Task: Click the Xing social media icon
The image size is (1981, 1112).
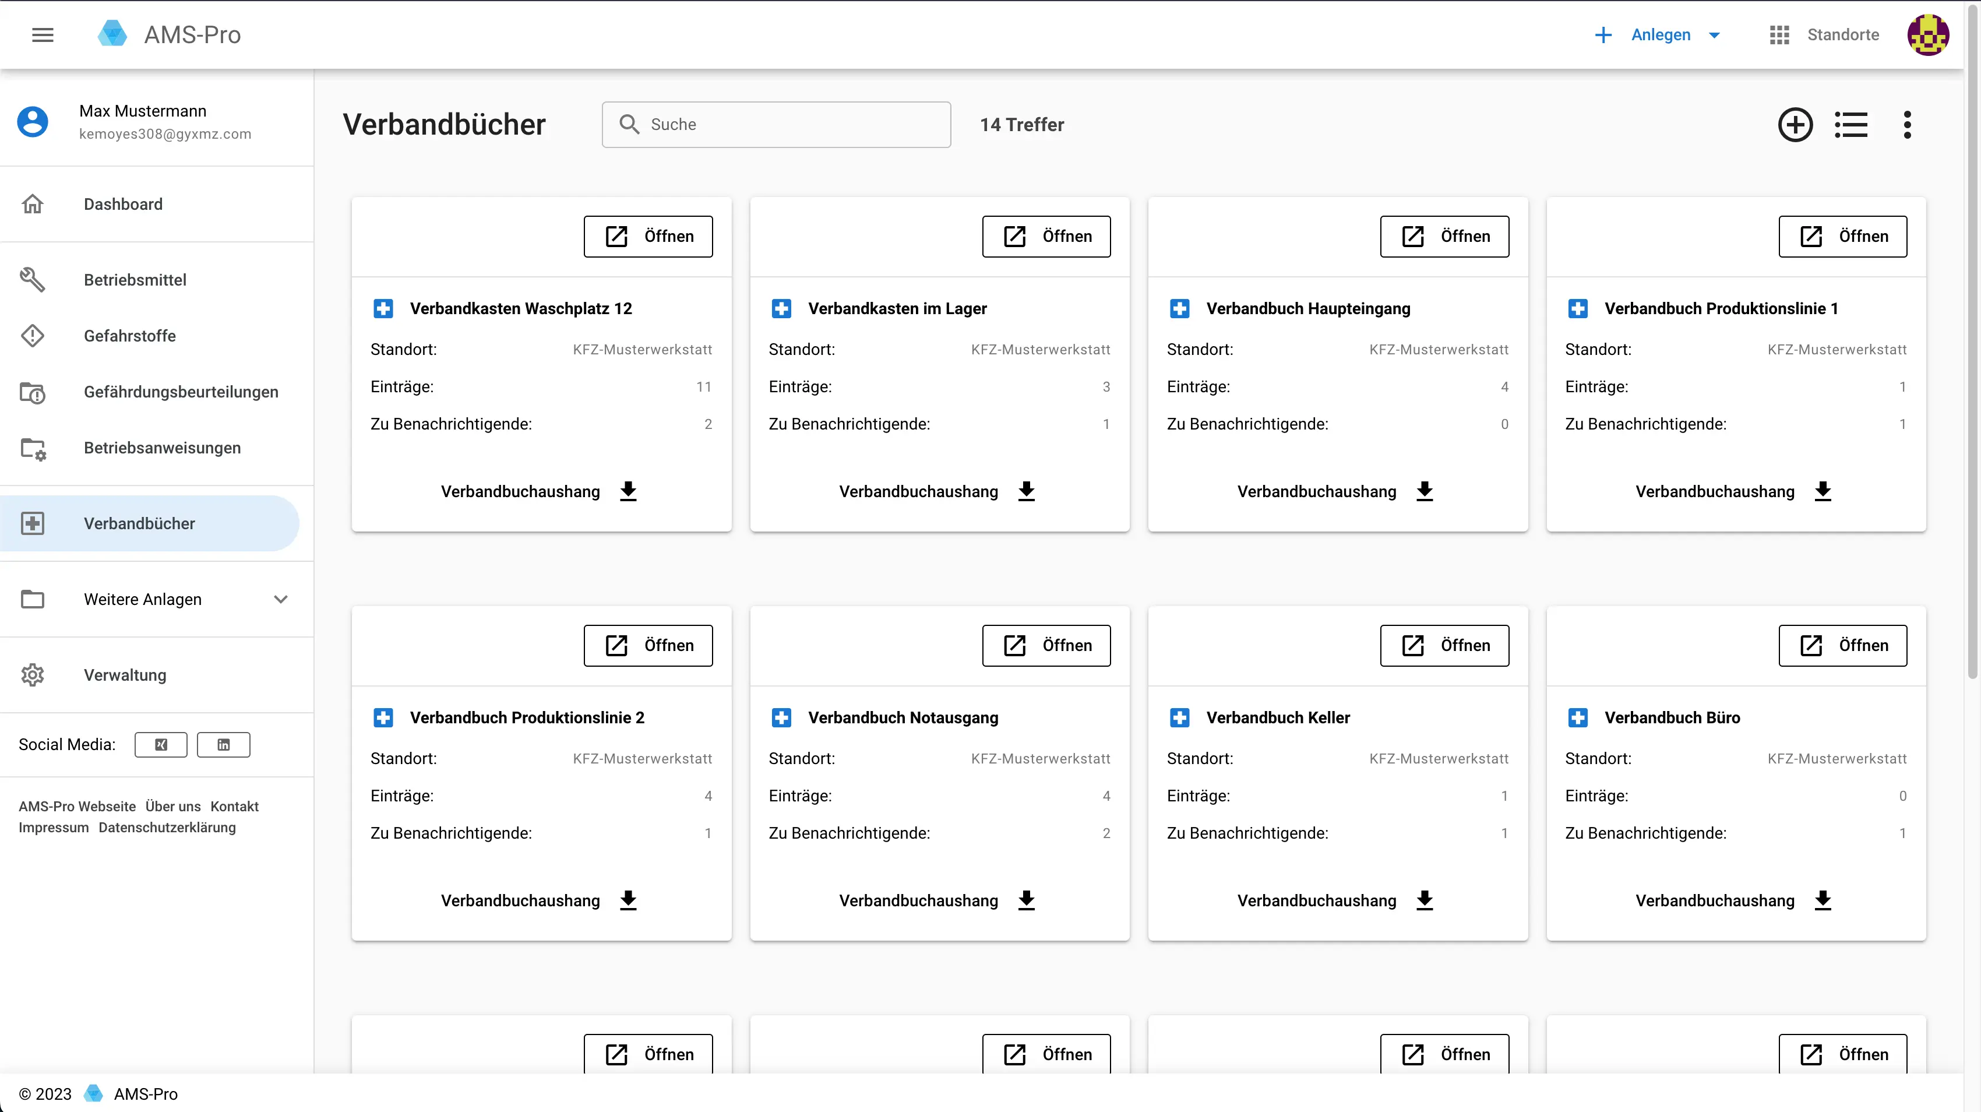Action: (161, 744)
